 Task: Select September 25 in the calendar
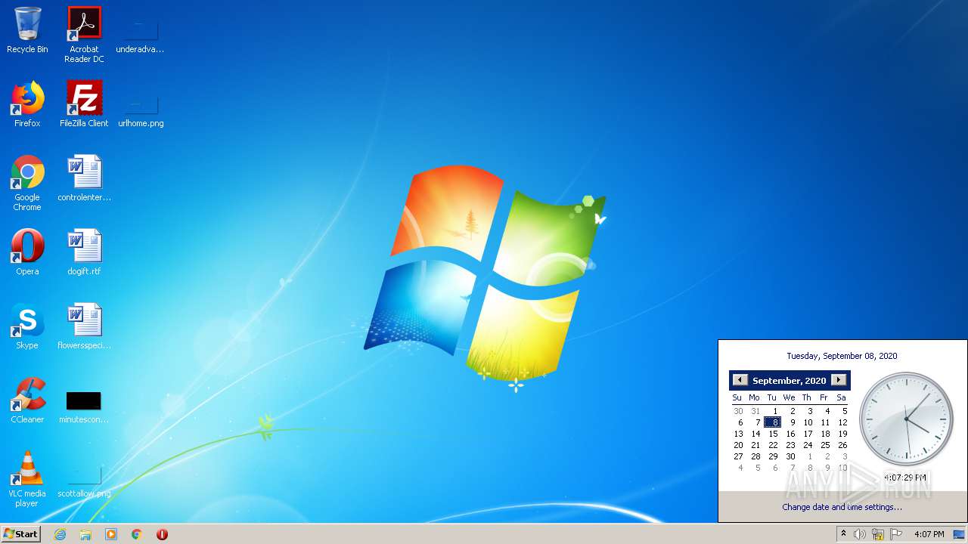coord(825,445)
